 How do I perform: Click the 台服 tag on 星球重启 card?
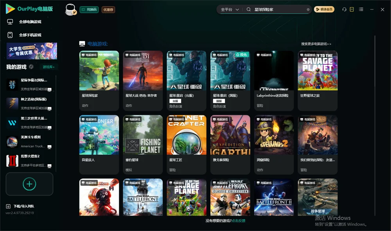[175, 101]
